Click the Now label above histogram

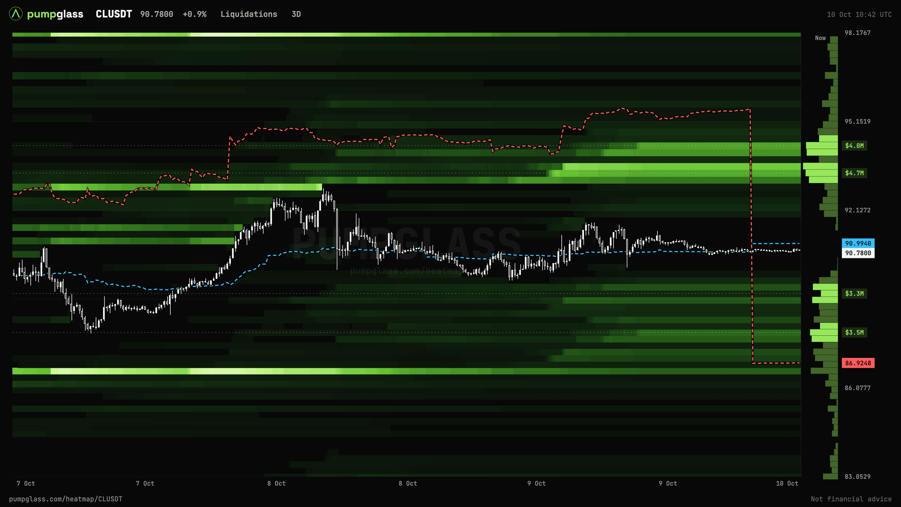[820, 38]
